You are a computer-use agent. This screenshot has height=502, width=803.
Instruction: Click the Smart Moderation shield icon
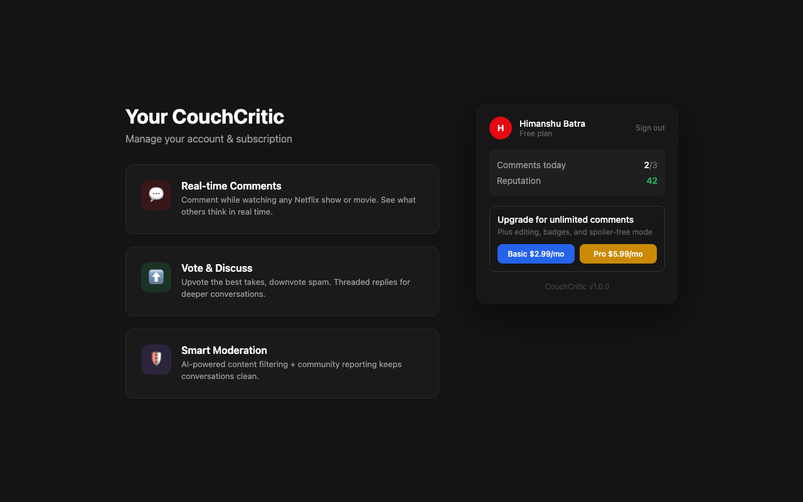tap(156, 359)
